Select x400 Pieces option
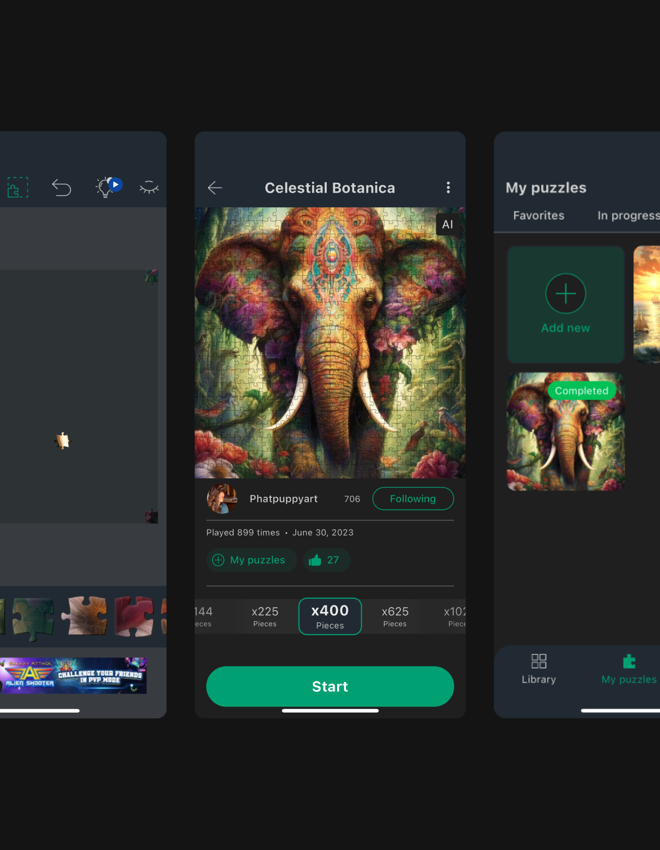 click(x=330, y=616)
